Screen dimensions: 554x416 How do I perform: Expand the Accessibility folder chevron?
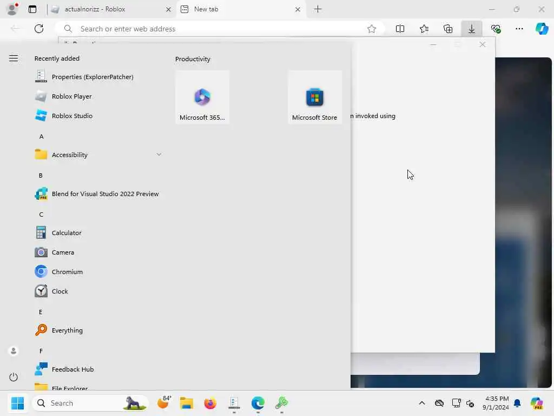[159, 154]
